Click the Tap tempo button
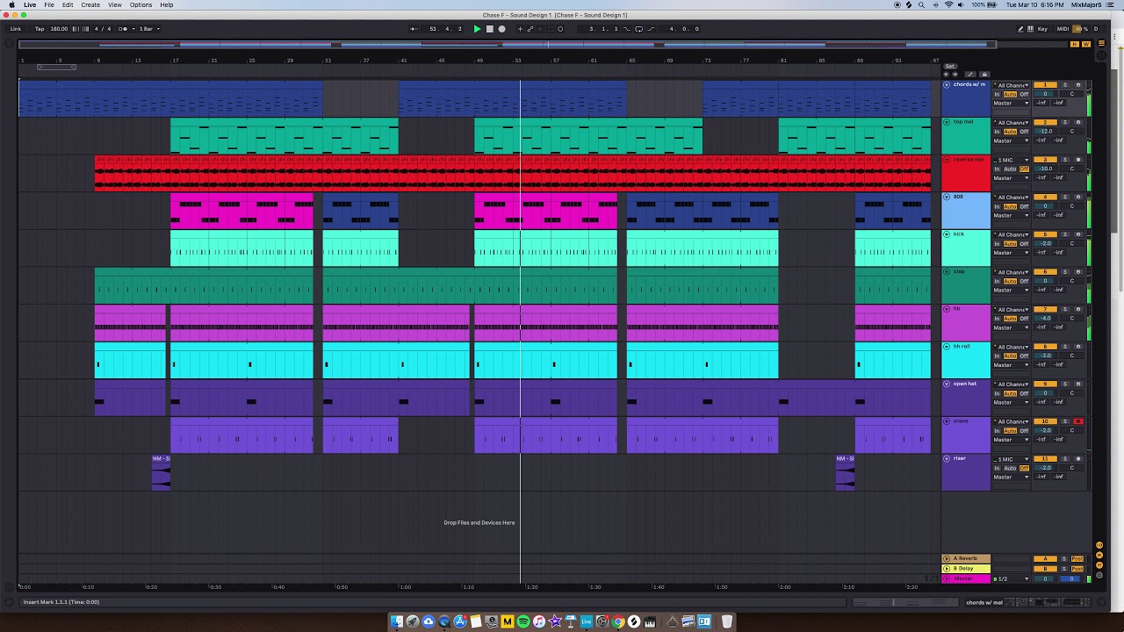1124x632 pixels. [x=40, y=29]
